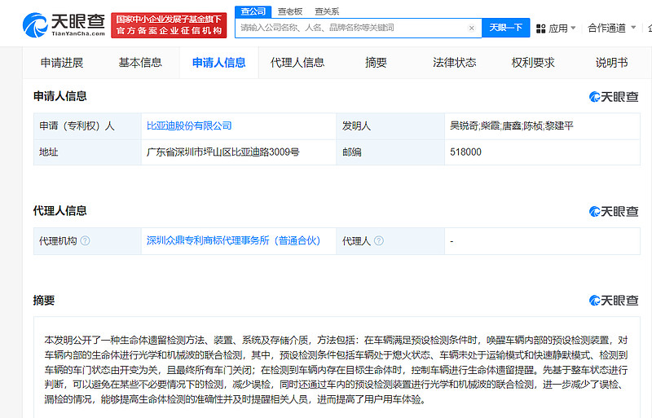Click the 发明人 label cell
This screenshot has height=418, width=652.
390,126
